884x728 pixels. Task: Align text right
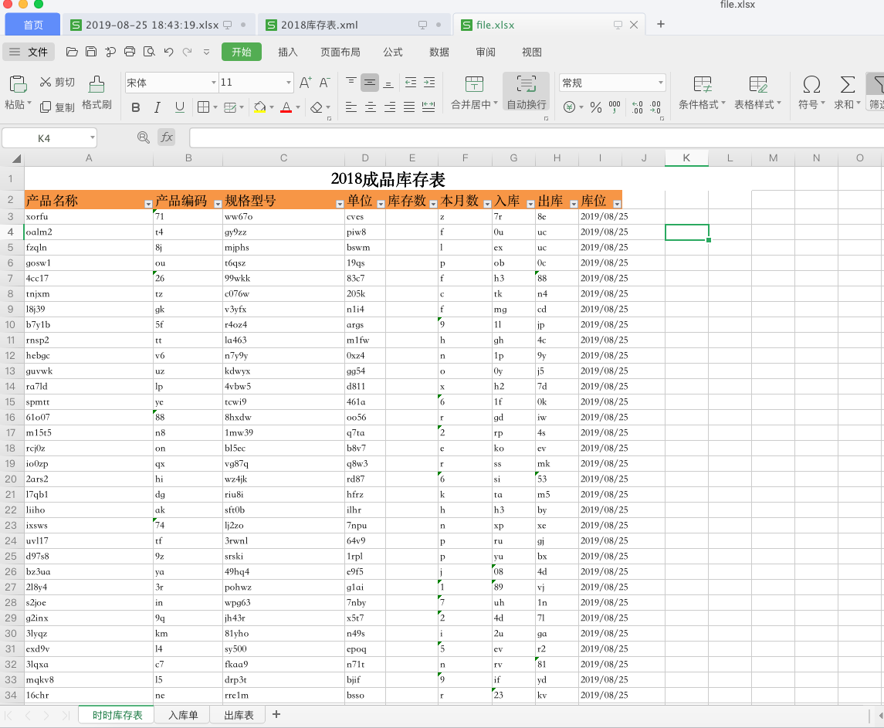pyautogui.click(x=389, y=107)
